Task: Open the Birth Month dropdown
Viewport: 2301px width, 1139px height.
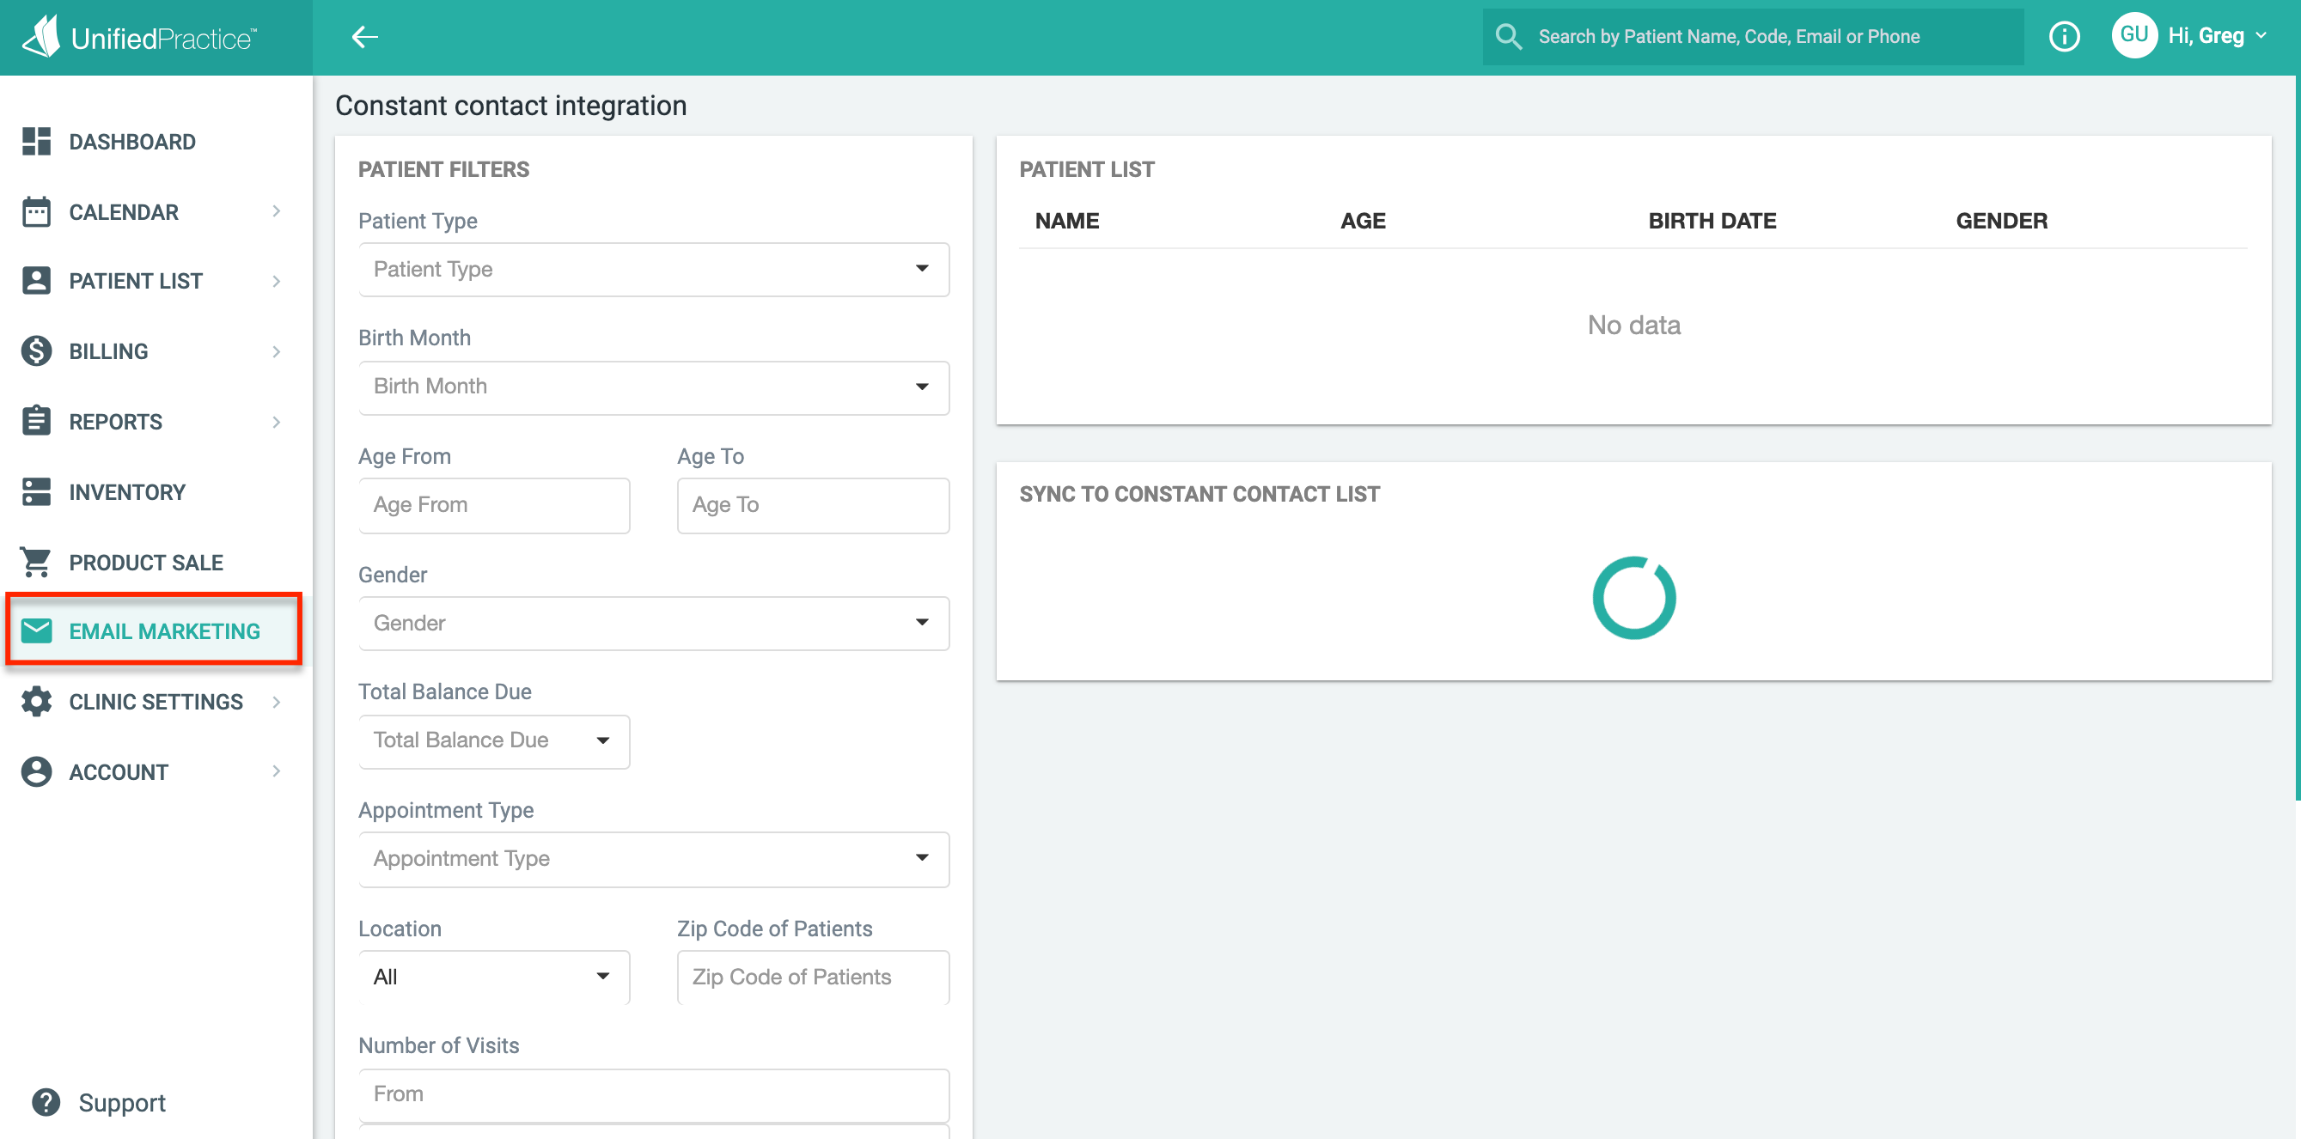Action: coord(653,387)
